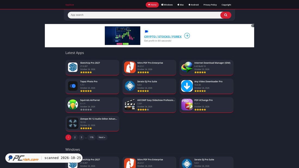
Task: Click 'Get profit in 60 seconds!' ad text
Action: tap(158, 41)
